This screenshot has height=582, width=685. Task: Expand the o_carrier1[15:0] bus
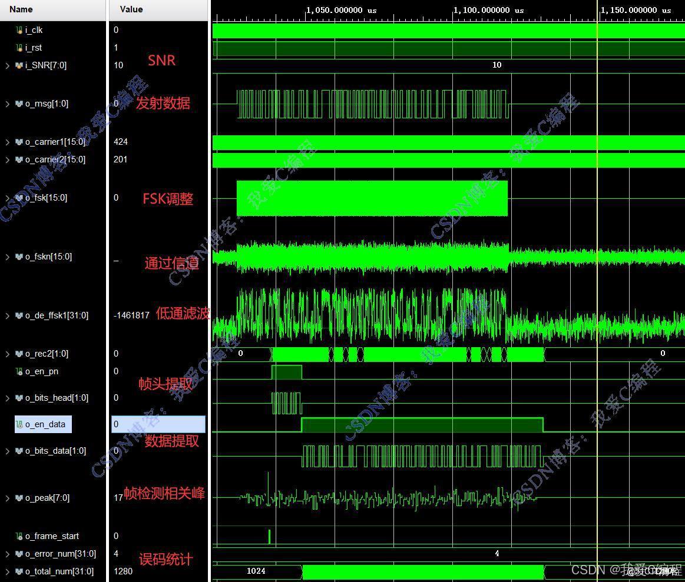point(8,142)
